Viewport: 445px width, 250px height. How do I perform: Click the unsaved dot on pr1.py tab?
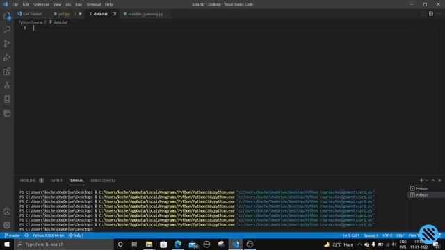(81, 14)
